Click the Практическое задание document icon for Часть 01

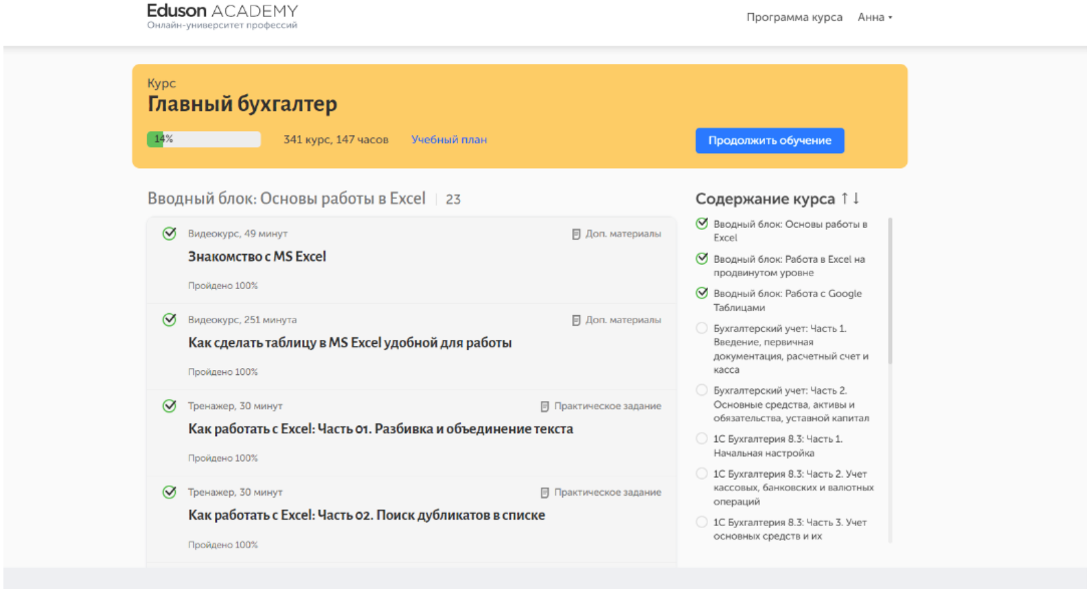pos(544,406)
